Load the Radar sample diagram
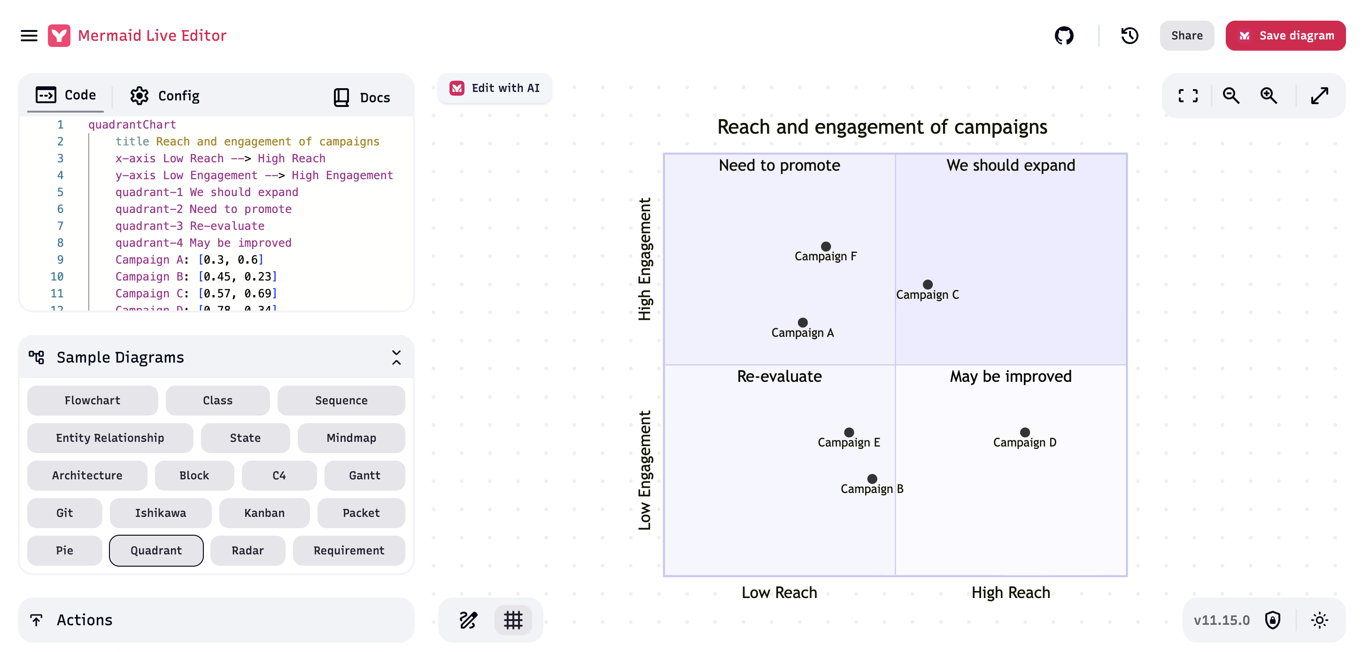Viewport: 1362px width, 652px height. (248, 550)
